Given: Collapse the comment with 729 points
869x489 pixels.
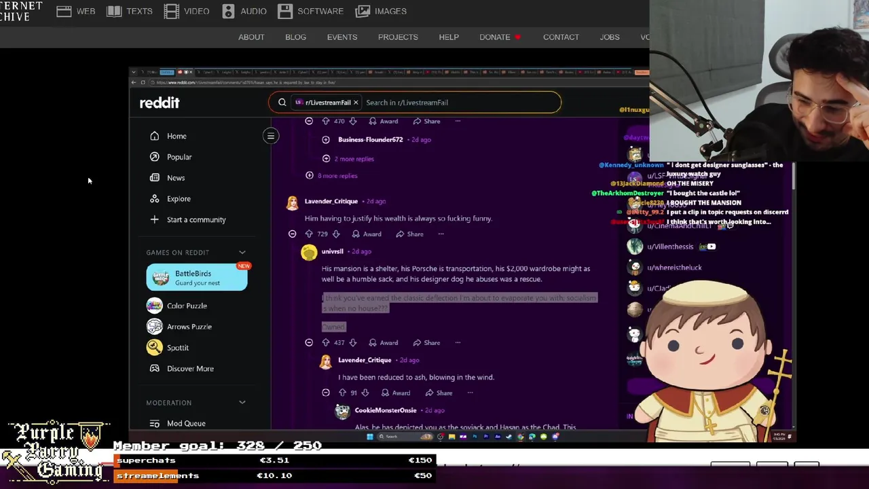Looking at the screenshot, I should (x=292, y=234).
